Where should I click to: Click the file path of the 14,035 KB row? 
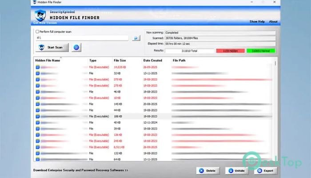coord(185,67)
